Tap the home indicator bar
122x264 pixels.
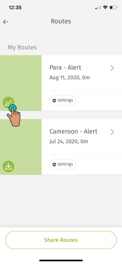pos(61,260)
